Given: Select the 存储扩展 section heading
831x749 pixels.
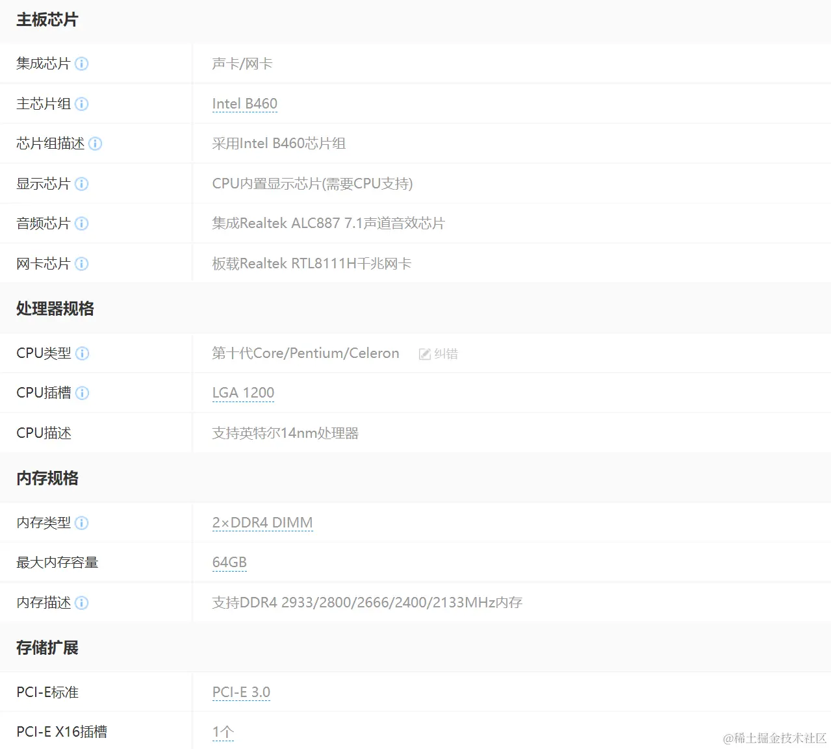Looking at the screenshot, I should (x=47, y=648).
